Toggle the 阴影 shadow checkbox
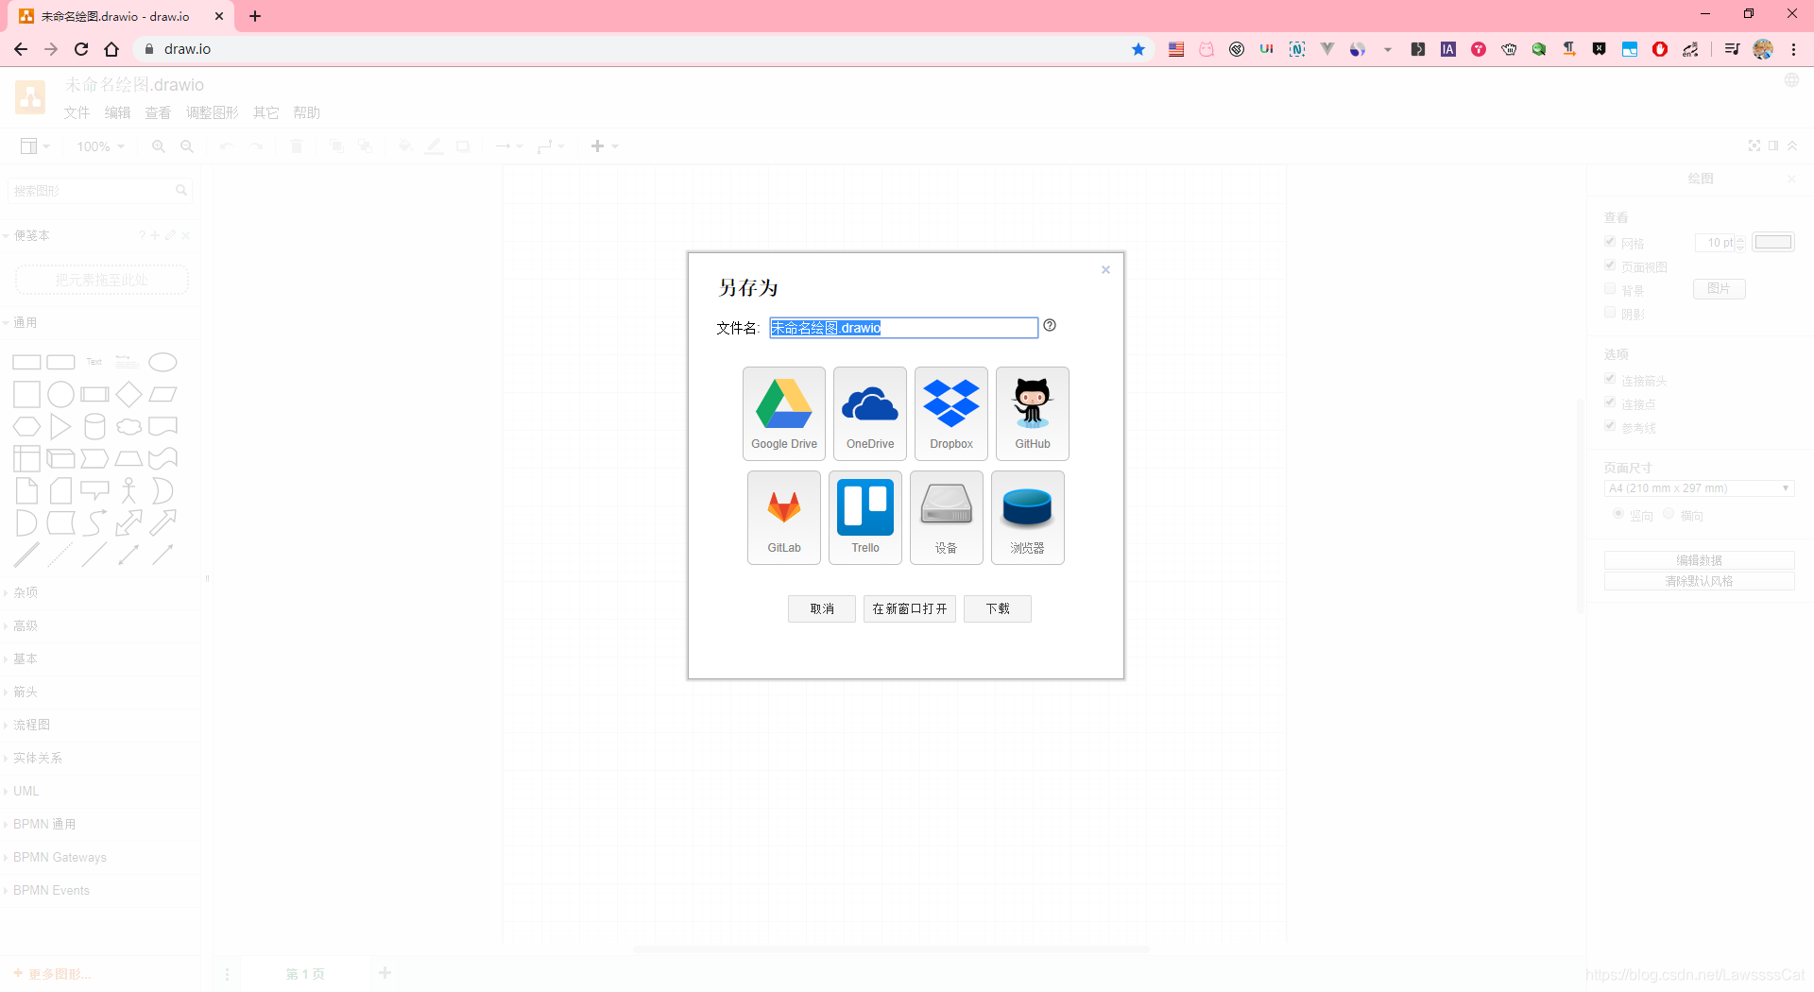The width and height of the screenshot is (1814, 992). (x=1610, y=312)
